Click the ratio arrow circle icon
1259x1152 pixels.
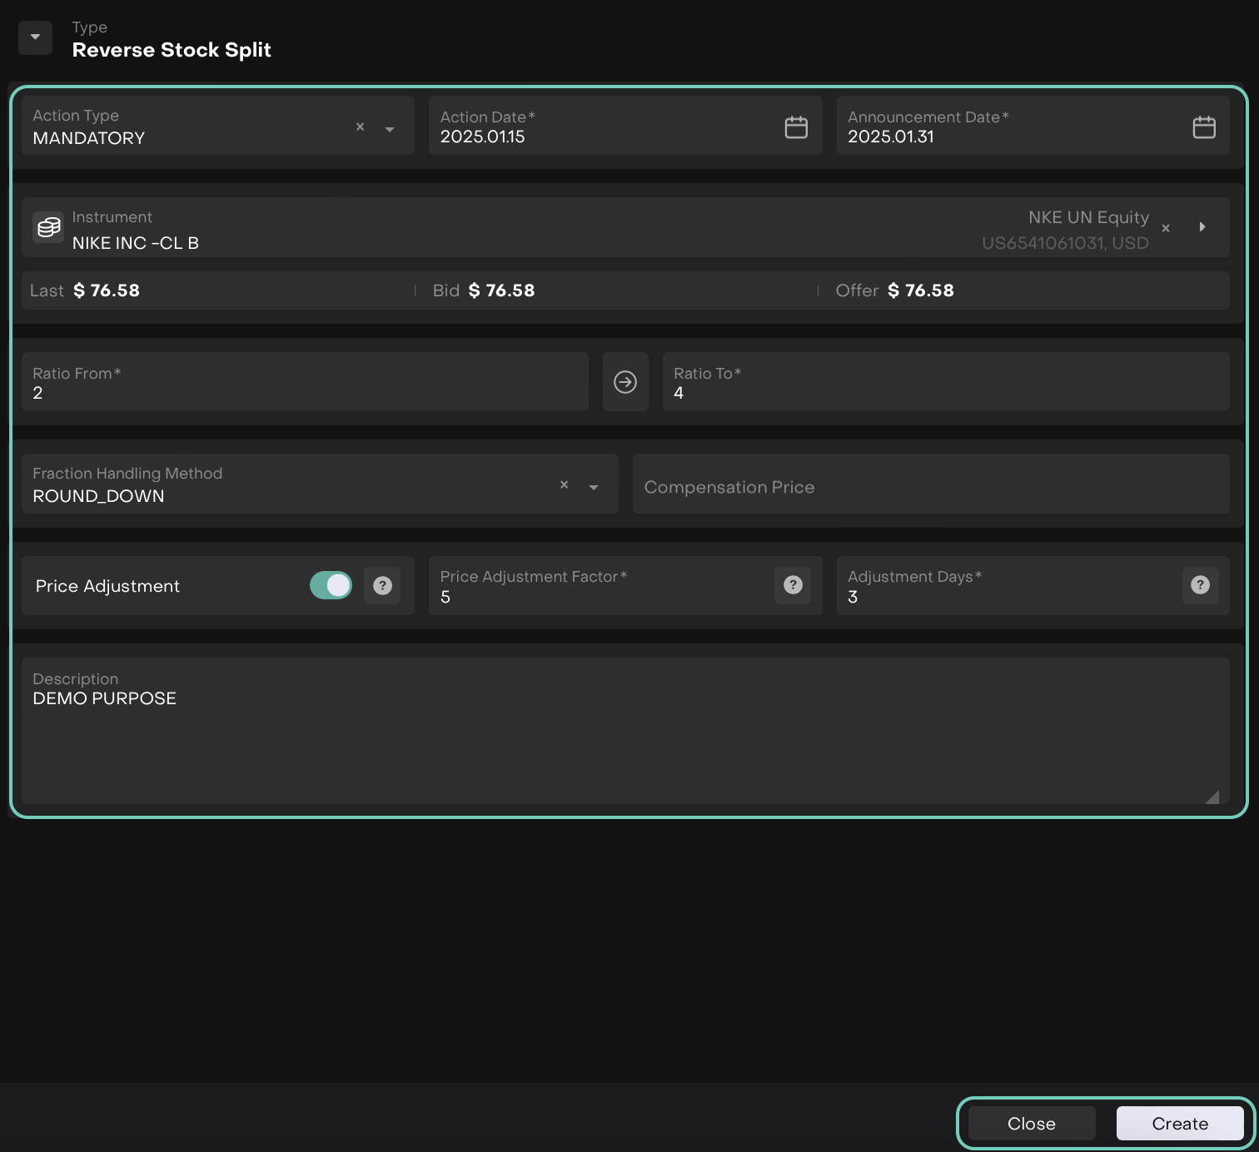(x=625, y=382)
